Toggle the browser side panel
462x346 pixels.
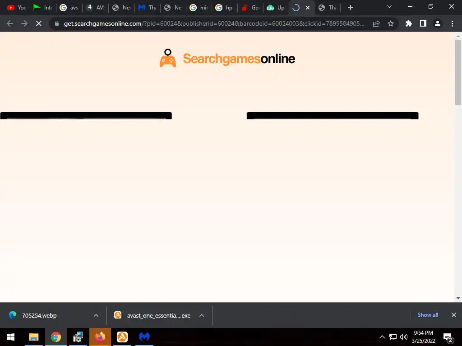(x=423, y=23)
